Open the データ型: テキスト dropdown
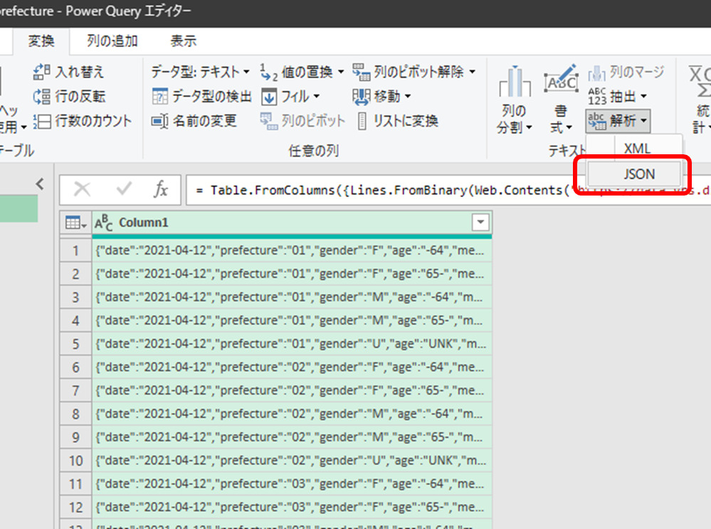The image size is (711, 529). [x=201, y=72]
